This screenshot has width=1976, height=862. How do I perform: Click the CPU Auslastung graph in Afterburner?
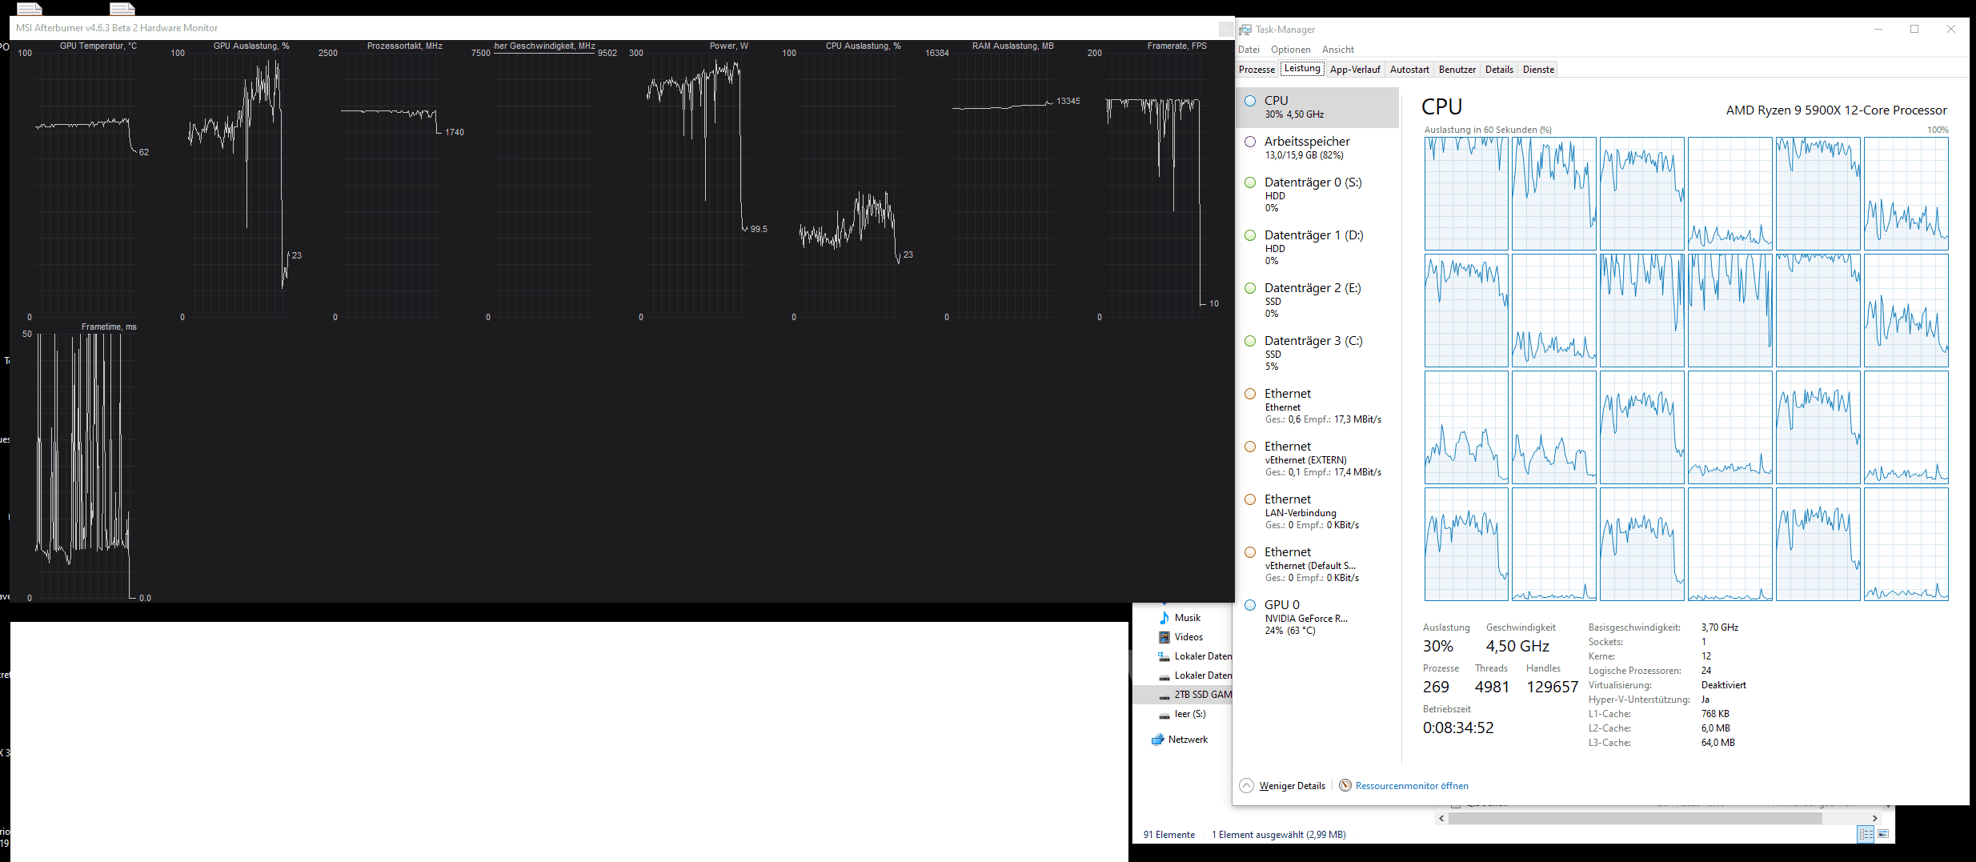click(849, 184)
